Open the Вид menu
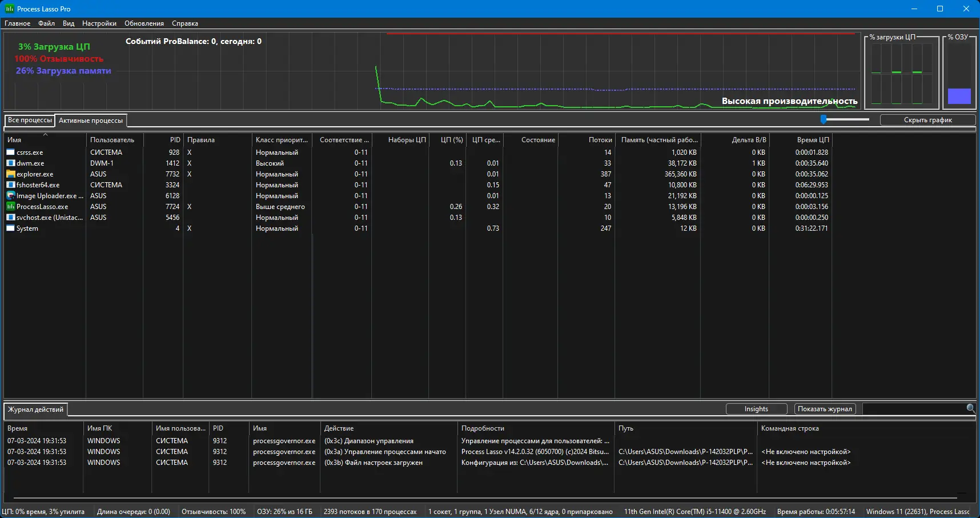 point(69,23)
